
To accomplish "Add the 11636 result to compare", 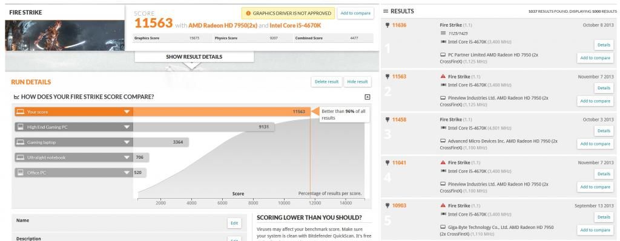I will 595,58.
